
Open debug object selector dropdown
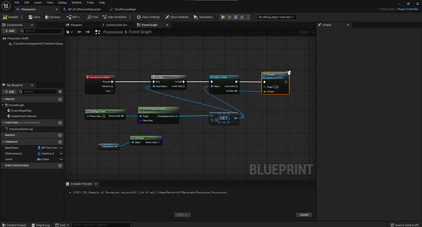pyautogui.click(x=276, y=17)
